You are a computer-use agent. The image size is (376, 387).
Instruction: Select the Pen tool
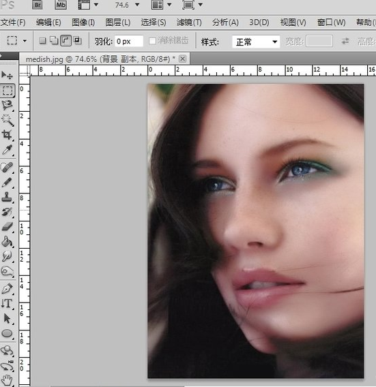point(8,289)
